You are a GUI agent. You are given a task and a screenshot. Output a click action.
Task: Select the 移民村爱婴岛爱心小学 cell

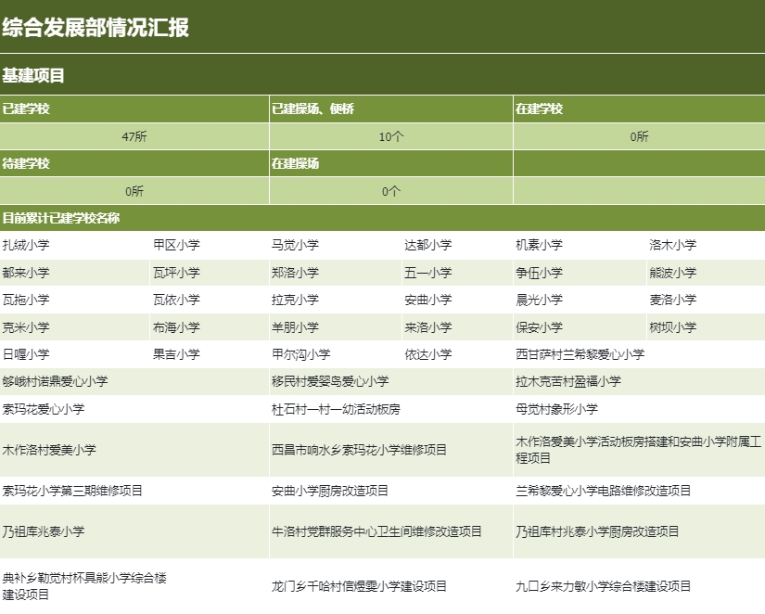click(x=390, y=381)
